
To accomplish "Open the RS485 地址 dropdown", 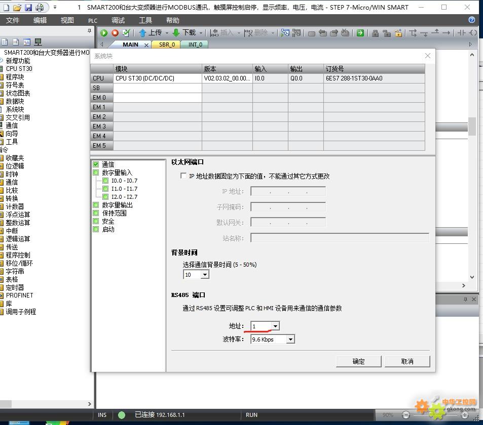I will pyautogui.click(x=275, y=326).
